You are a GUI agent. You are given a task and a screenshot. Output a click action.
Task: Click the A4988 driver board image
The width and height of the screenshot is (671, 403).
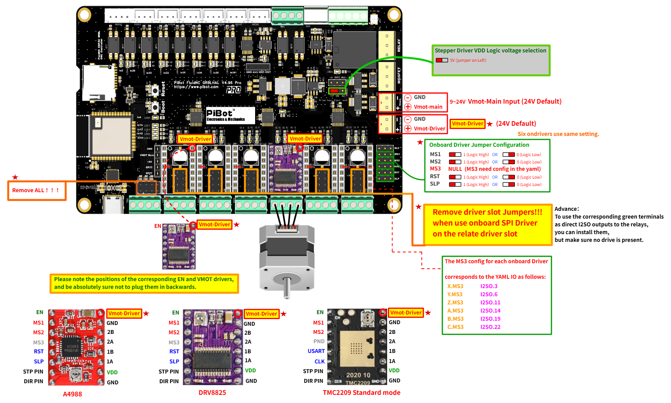pos(76,347)
